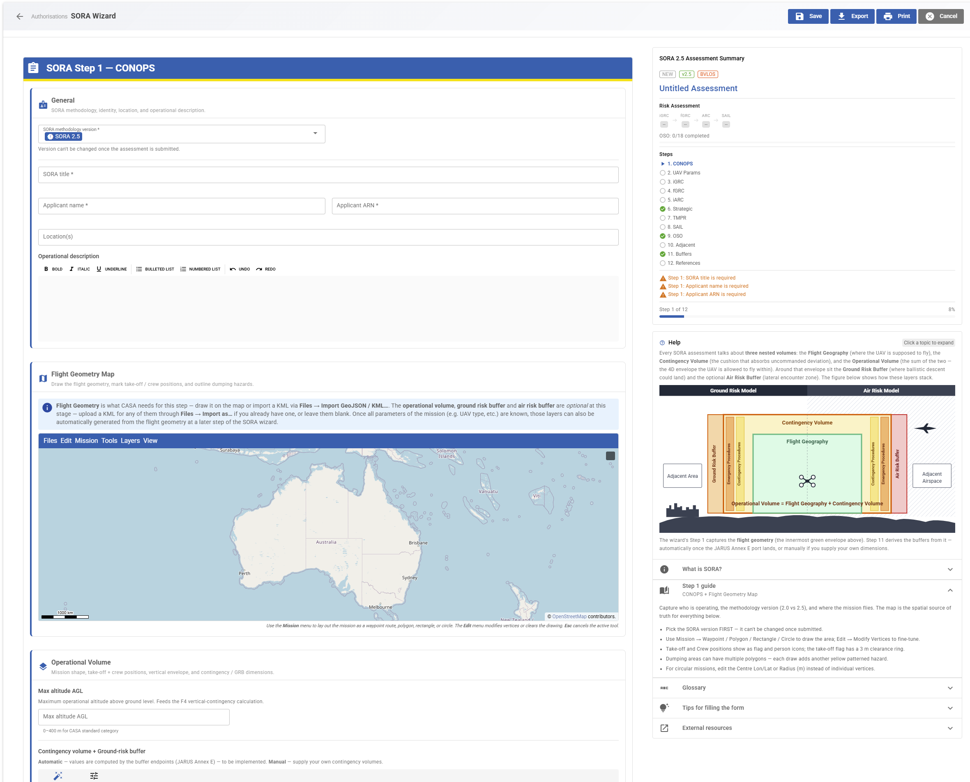The height and width of the screenshot is (782, 970).
Task: Click the Untitled Assessment title
Action: pyautogui.click(x=698, y=88)
